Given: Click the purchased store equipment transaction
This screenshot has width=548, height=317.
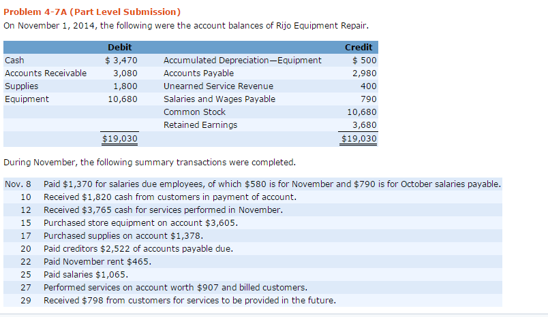Looking at the screenshot, I should pyautogui.click(x=140, y=222).
